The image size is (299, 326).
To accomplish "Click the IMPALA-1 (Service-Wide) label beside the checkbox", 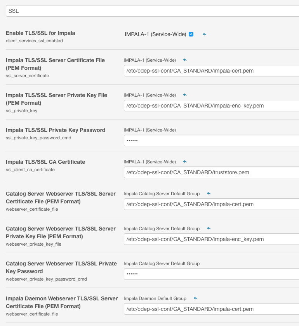I will 155,34.
